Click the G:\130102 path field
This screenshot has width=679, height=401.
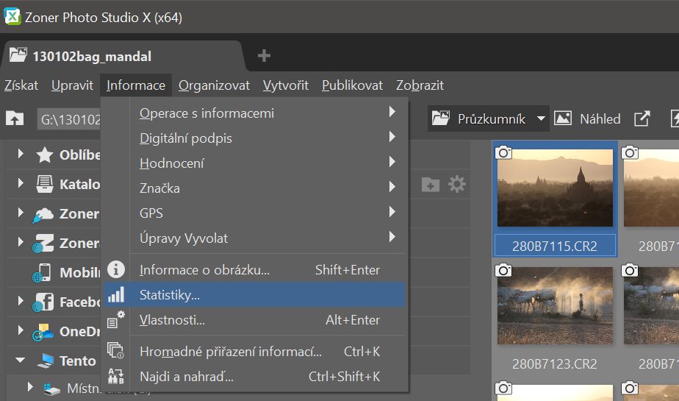pos(69,118)
